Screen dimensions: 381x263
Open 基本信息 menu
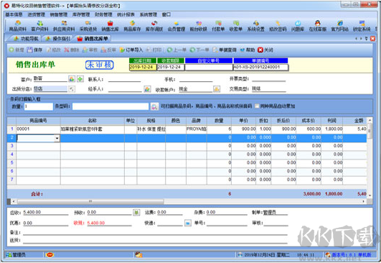[14, 14]
